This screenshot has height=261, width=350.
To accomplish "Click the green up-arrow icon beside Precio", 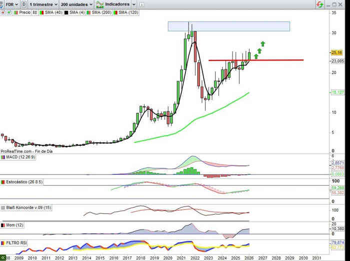I will (9, 12).
